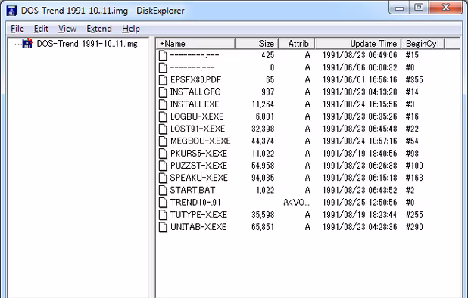The width and height of the screenshot is (468, 298).
Task: Sort by the Update Time column
Action: (358, 44)
